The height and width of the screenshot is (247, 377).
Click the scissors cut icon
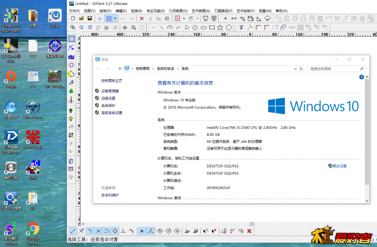point(150,19)
